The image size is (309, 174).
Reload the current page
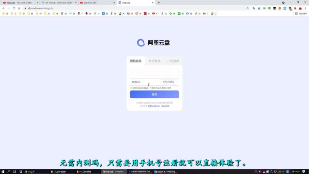point(14,8)
